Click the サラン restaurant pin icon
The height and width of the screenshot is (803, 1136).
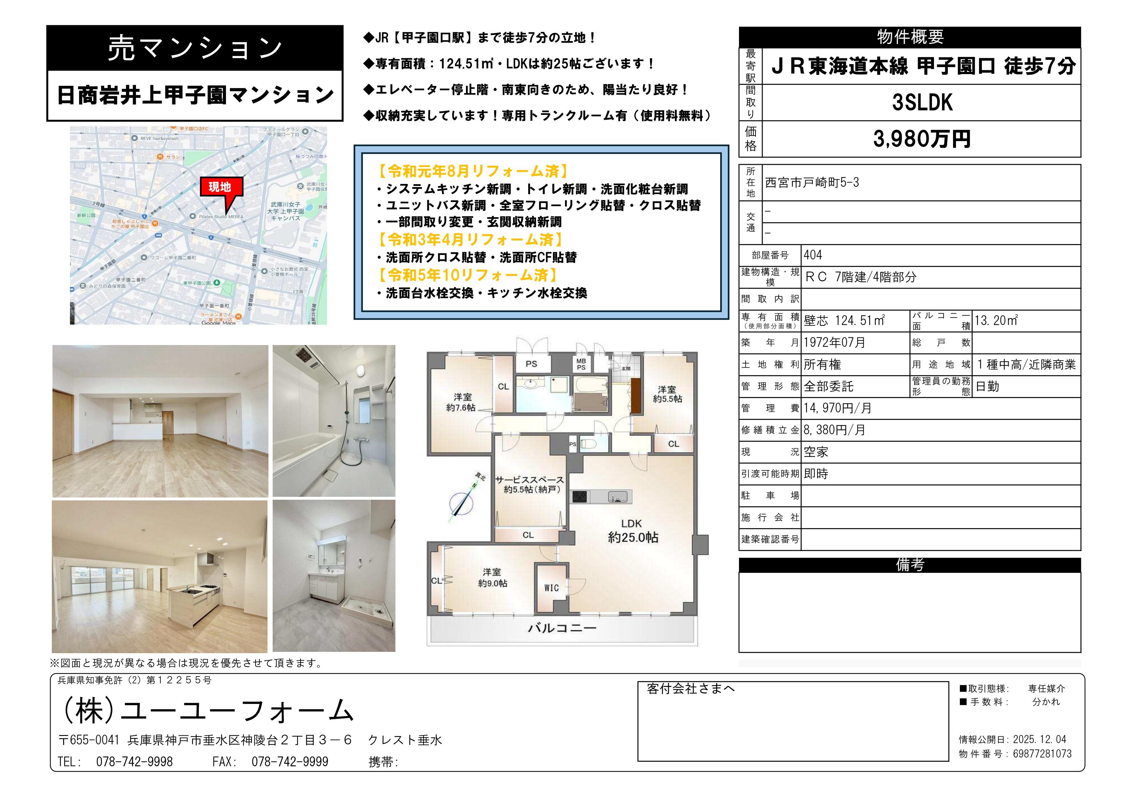coord(160,157)
